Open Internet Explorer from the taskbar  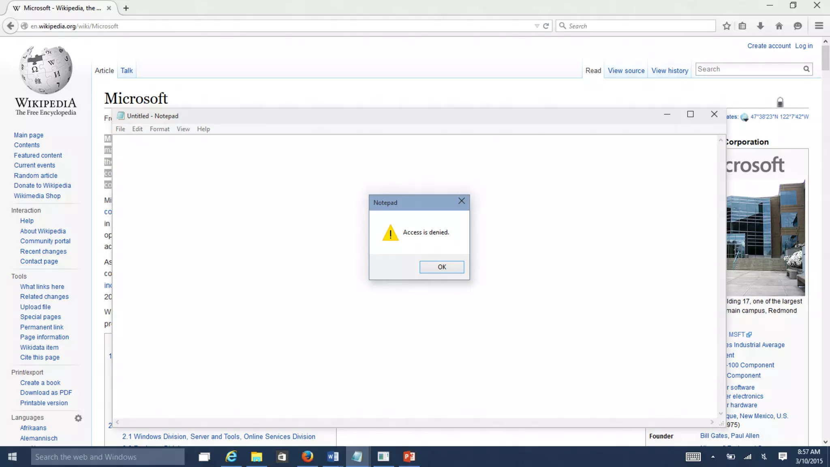coord(231,457)
